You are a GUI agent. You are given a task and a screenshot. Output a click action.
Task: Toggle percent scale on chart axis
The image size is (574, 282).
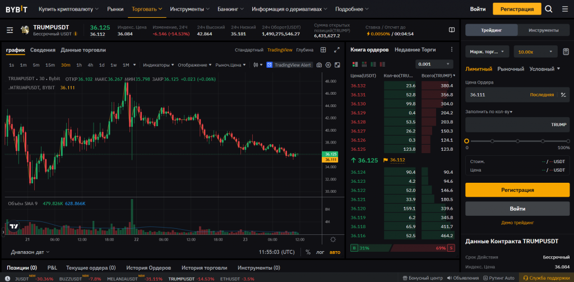(308, 252)
